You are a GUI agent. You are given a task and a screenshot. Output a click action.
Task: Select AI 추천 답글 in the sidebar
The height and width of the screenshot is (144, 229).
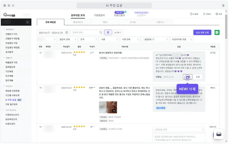click(x=11, y=100)
